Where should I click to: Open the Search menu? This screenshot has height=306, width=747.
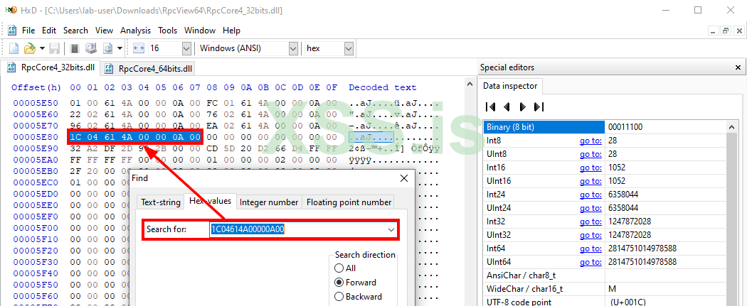[x=75, y=31]
